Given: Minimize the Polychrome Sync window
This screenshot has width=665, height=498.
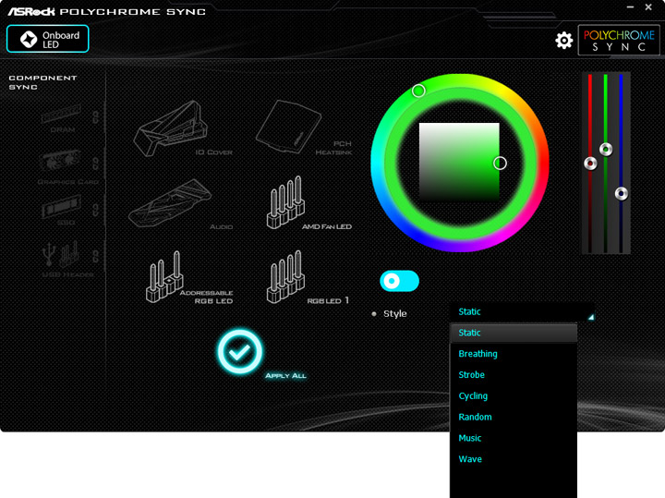Looking at the screenshot, I should point(630,7).
